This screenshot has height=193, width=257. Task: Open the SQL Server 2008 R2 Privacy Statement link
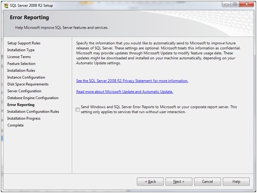pyautogui.click(x=132, y=81)
